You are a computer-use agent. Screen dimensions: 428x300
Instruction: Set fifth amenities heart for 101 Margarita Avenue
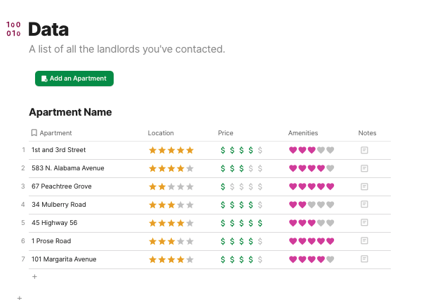330,259
